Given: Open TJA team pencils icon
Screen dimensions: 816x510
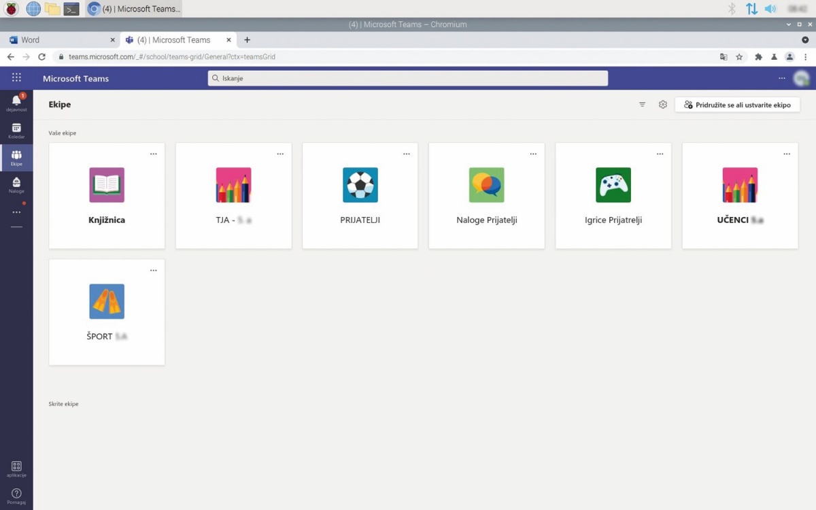Looking at the screenshot, I should click(233, 185).
